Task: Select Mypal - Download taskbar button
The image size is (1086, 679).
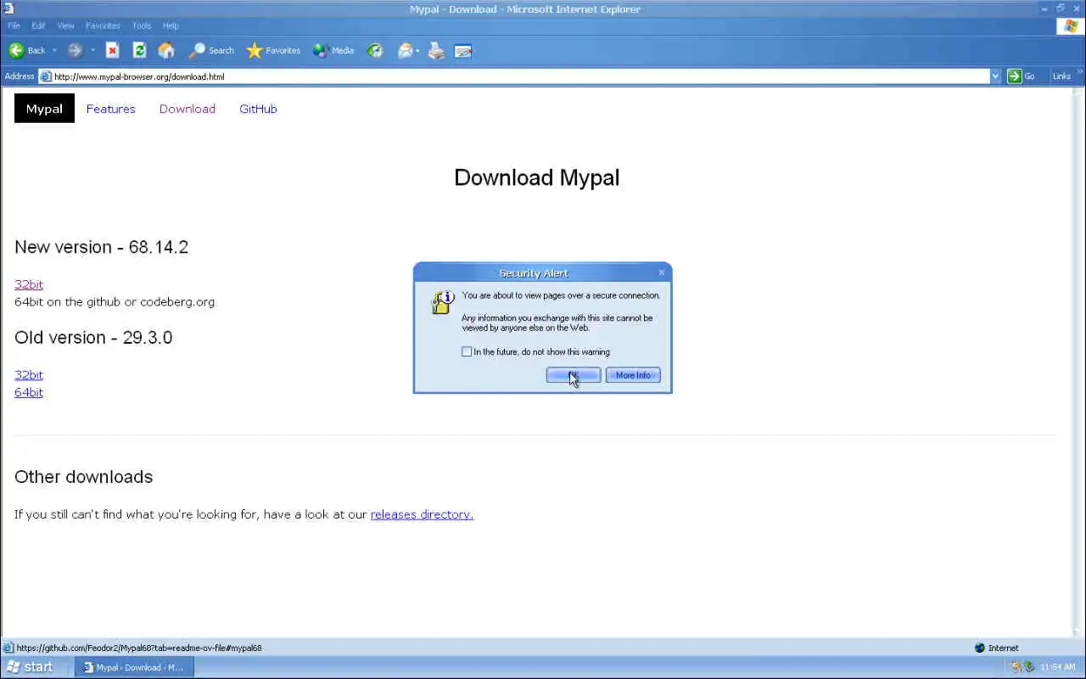Action: (x=134, y=667)
